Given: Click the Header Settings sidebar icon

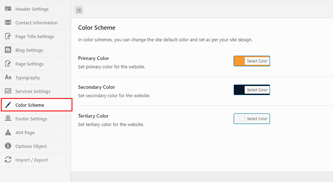Looking at the screenshot, I should (x=8, y=9).
